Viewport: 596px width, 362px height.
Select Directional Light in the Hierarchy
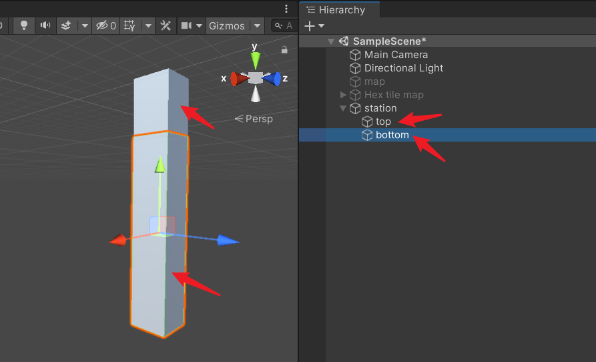click(x=404, y=68)
